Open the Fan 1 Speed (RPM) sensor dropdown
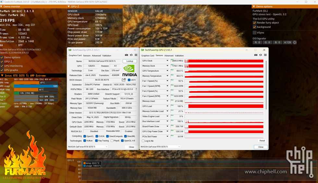This screenshot has height=183, width=318. 167,86
